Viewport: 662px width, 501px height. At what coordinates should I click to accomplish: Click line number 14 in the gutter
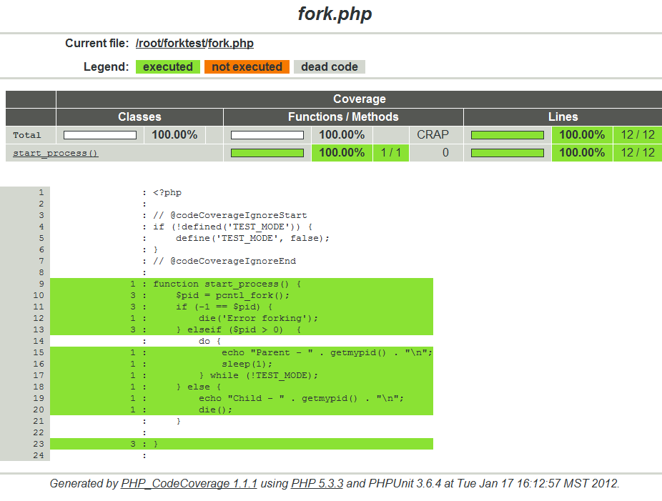39,341
